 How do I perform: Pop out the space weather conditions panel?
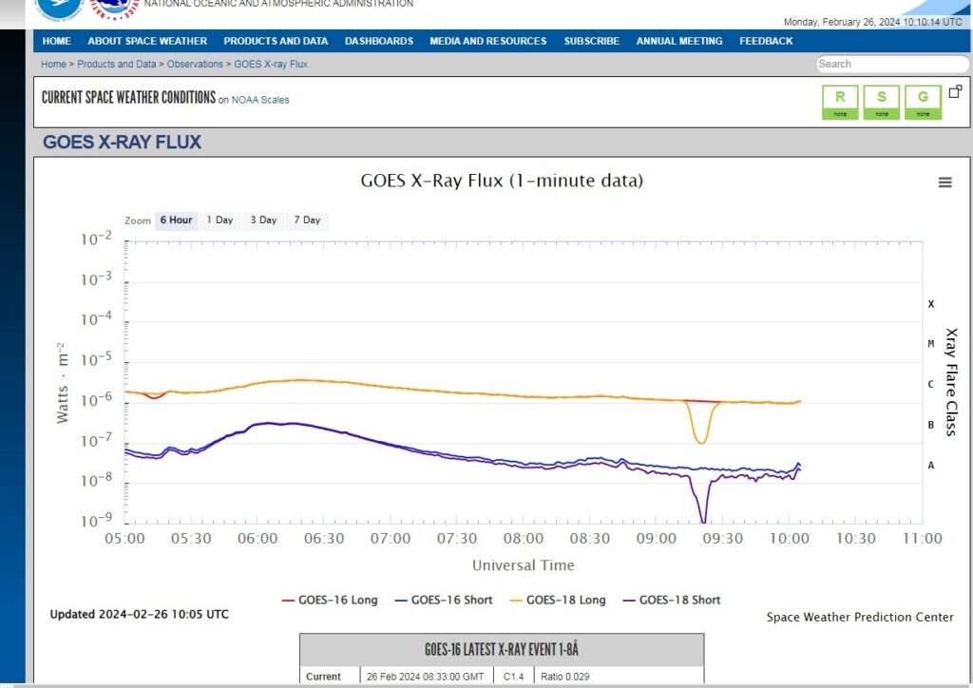coord(955,92)
